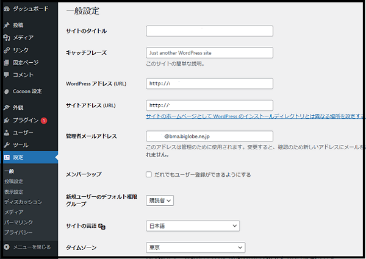Go to ディスカッション submenu
The height and width of the screenshot is (259, 366).
23,202
